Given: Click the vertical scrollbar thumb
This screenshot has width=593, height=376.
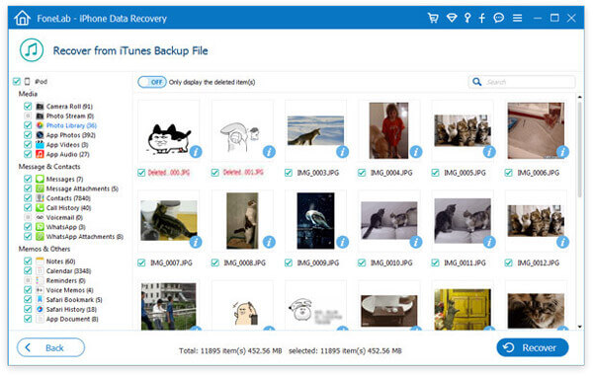Looking at the screenshot, I should pyautogui.click(x=580, y=149).
